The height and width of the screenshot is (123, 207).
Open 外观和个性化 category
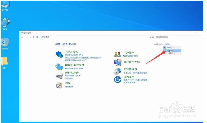[131, 62]
